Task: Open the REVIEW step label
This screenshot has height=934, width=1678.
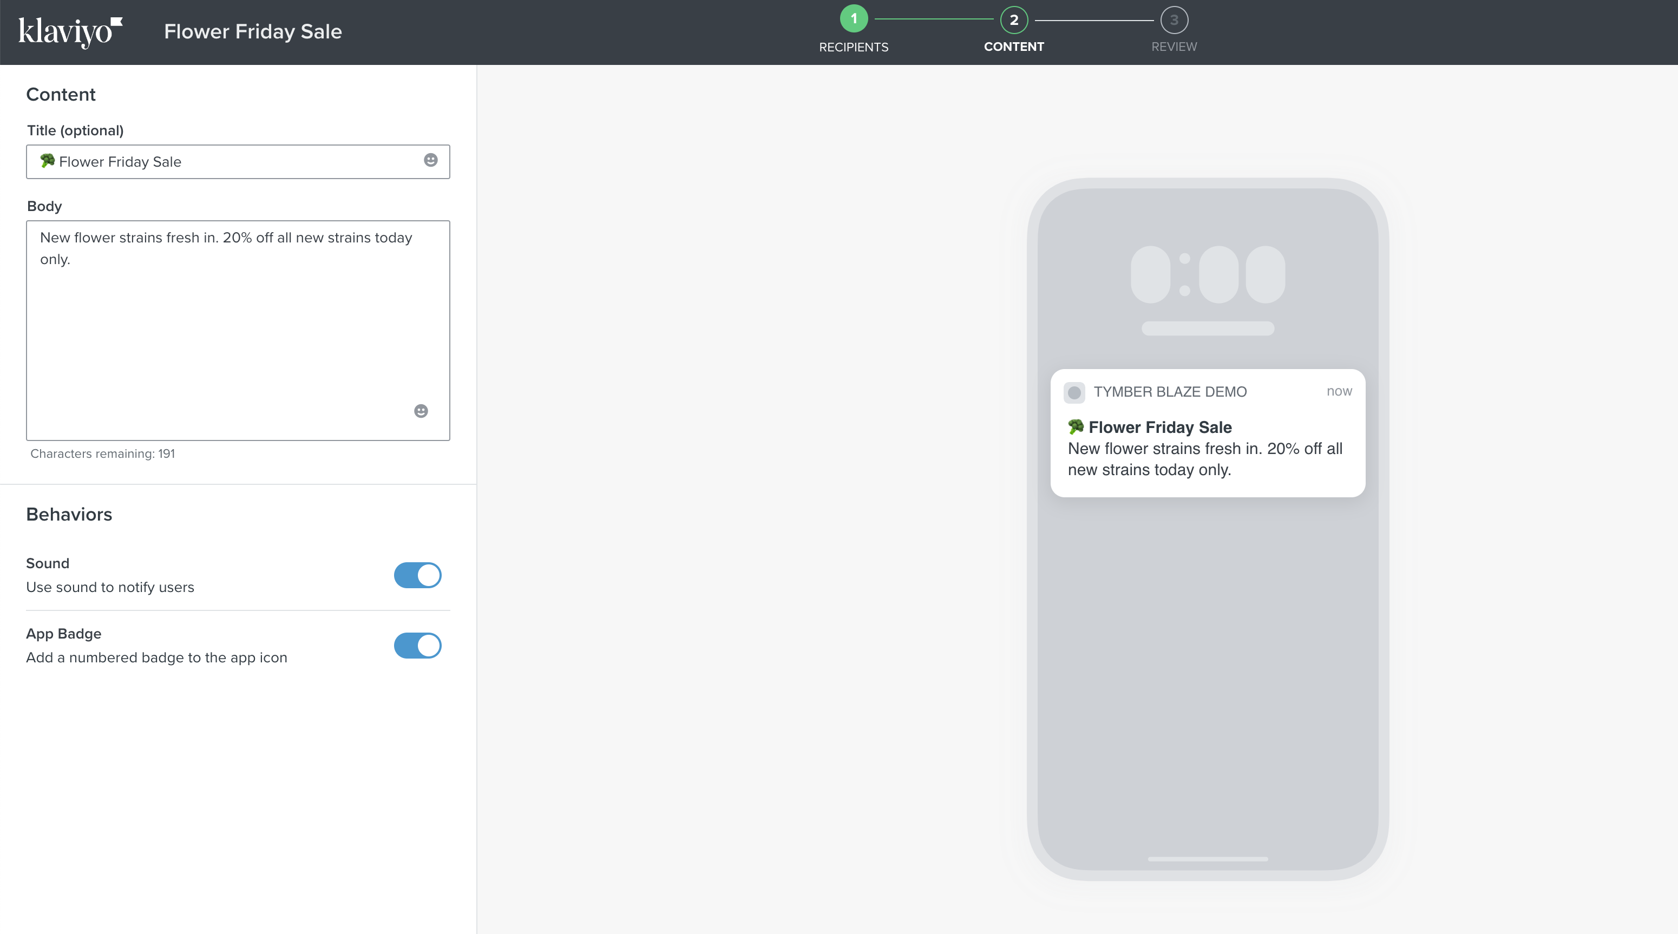Action: point(1174,47)
